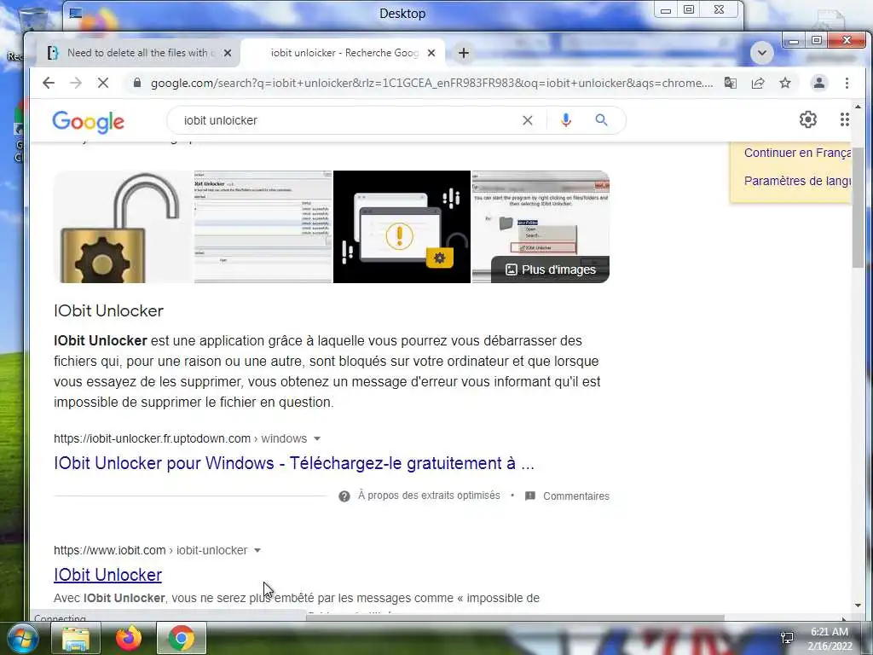Expand the uptodown.com result dropdown arrow
The height and width of the screenshot is (655, 873).
[317, 439]
